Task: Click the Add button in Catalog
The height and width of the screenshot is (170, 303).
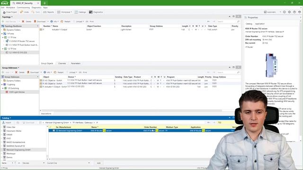Action: pos(99,163)
